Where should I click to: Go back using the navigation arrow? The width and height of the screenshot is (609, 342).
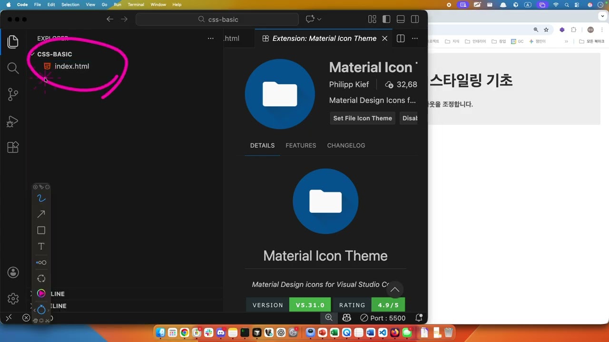click(110, 19)
